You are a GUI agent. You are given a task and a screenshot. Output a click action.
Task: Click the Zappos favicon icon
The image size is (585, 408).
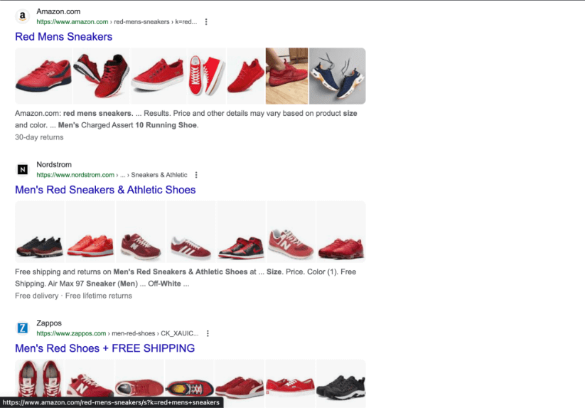tap(22, 328)
